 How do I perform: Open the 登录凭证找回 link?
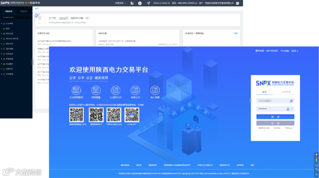tap(264, 128)
